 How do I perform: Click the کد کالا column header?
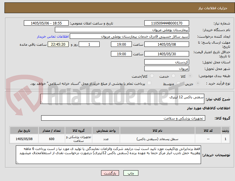click(x=208, y=131)
